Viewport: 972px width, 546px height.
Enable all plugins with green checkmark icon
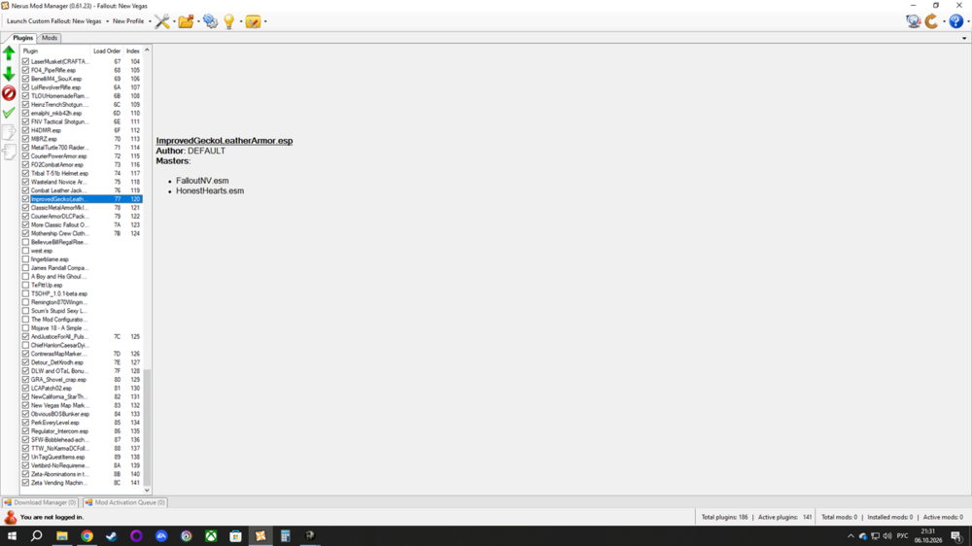pos(9,113)
